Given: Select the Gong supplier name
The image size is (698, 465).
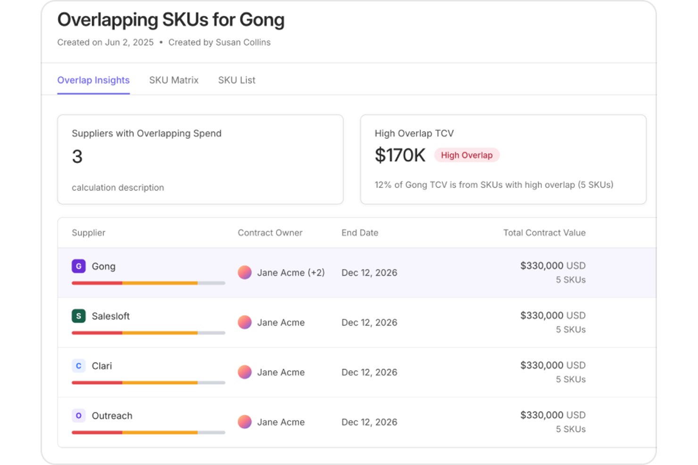Looking at the screenshot, I should pyautogui.click(x=104, y=266).
